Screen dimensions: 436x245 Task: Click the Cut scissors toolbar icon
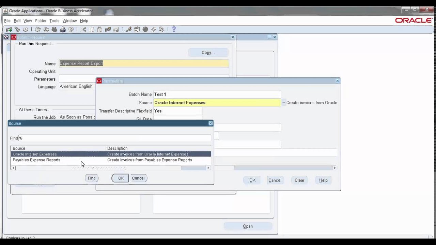click(x=83, y=30)
